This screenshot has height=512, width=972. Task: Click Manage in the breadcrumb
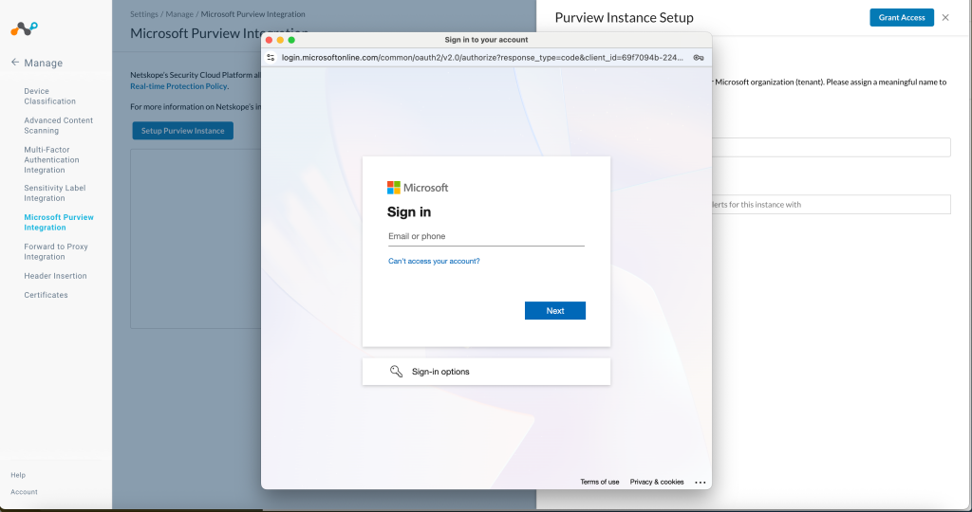[x=179, y=13]
